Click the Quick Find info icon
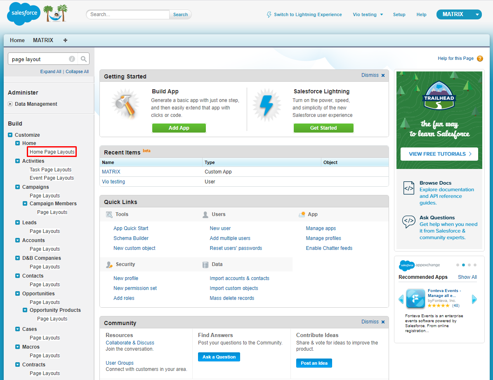Image resolution: width=493 pixels, height=380 pixels. (72, 59)
